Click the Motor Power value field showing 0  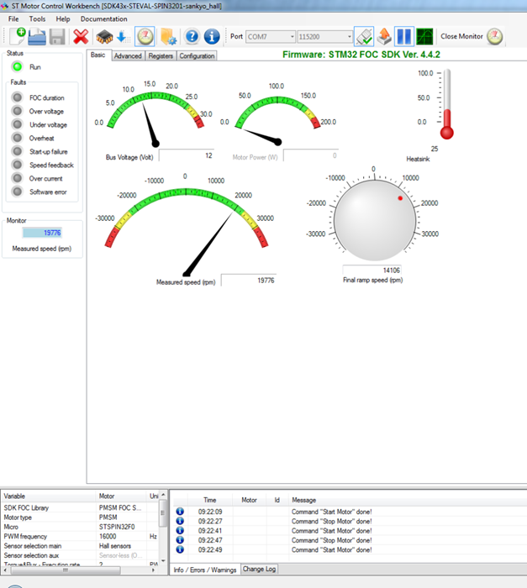pyautogui.click(x=311, y=155)
